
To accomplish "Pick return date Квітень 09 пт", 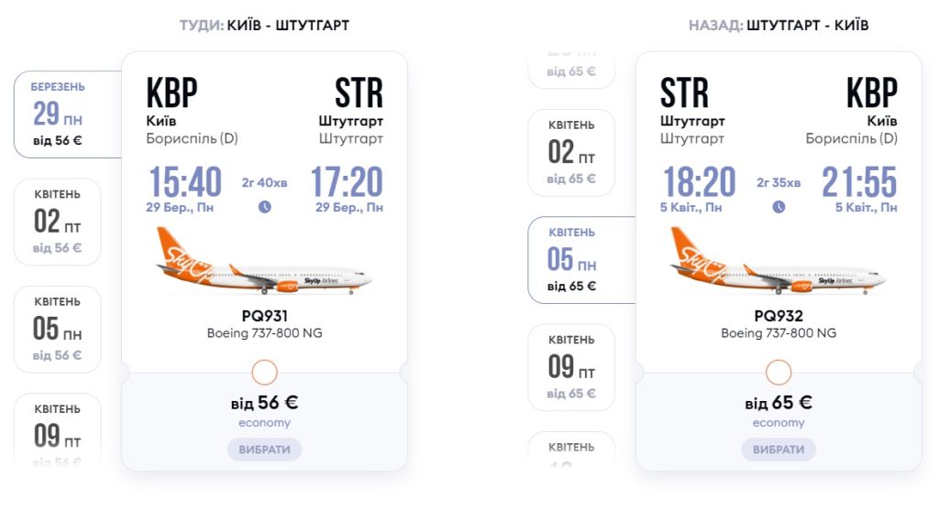I will [571, 367].
